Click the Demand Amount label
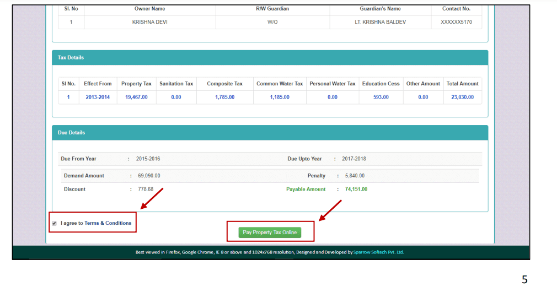 pos(84,176)
